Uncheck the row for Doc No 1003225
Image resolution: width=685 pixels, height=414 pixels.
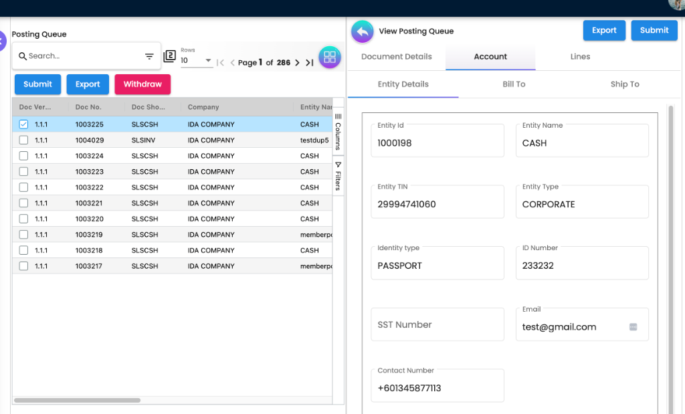pyautogui.click(x=23, y=124)
